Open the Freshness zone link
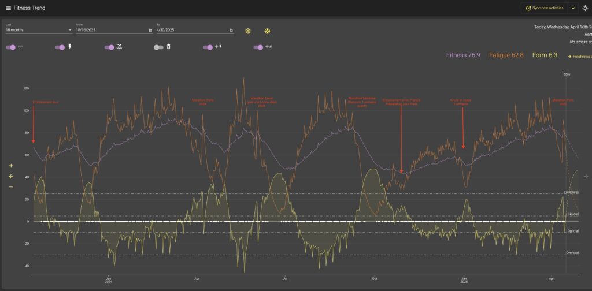 point(580,57)
